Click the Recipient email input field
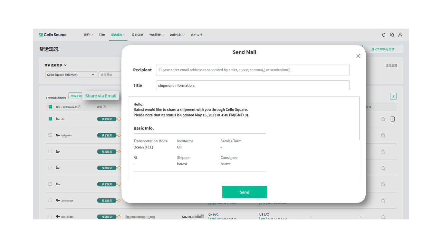 click(x=253, y=70)
